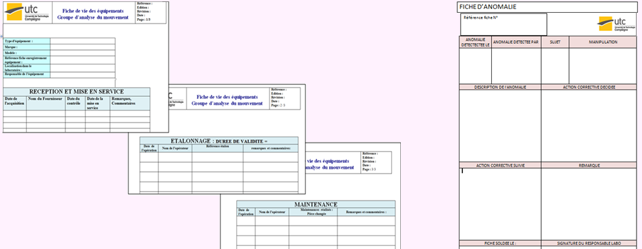Select the 'FICHE SOLDEE LE :' label
This screenshot has width=642, height=249.
point(500,243)
